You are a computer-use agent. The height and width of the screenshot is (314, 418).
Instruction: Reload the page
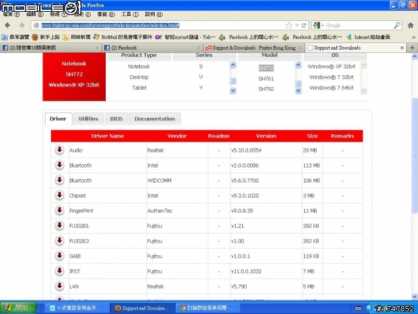tap(304, 26)
